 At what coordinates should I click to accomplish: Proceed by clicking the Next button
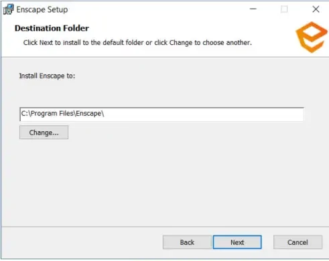tap(237, 242)
